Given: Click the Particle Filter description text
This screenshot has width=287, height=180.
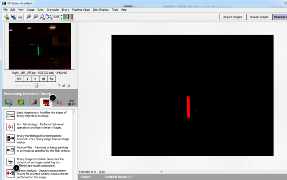Looking at the screenshot, I should click(43, 149).
